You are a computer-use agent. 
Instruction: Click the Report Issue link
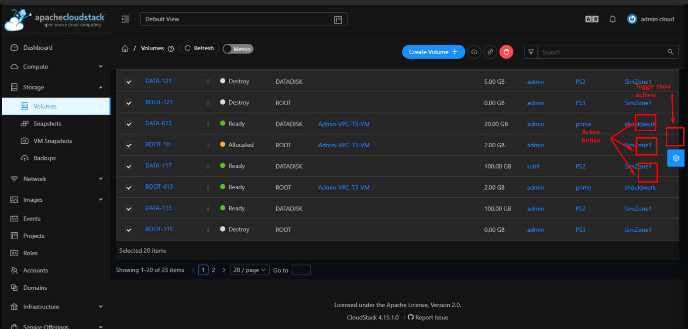click(432, 318)
